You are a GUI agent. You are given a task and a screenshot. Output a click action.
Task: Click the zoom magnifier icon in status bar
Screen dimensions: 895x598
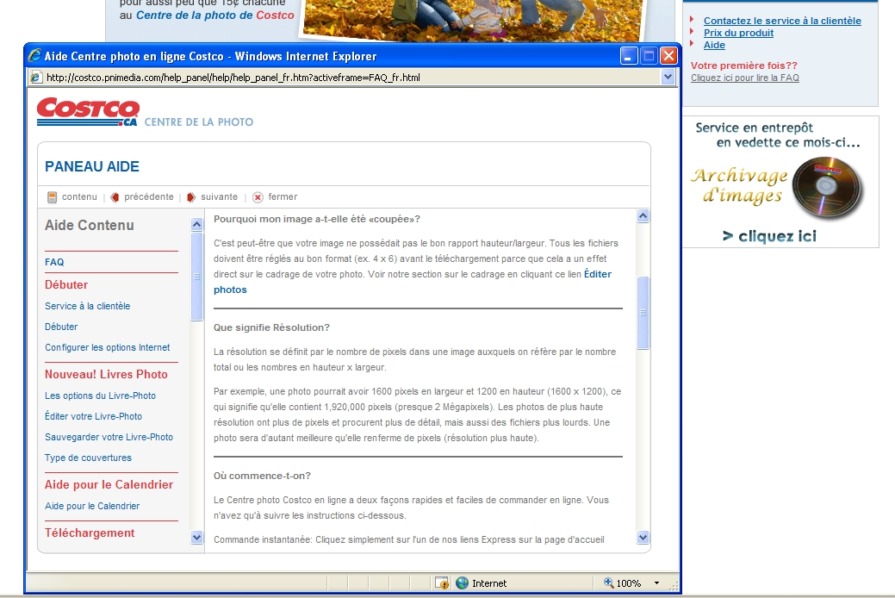608,582
